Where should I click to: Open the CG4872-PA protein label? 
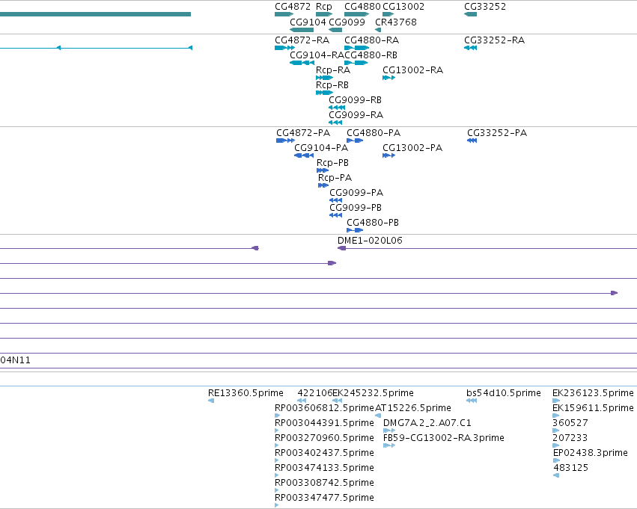click(303, 133)
